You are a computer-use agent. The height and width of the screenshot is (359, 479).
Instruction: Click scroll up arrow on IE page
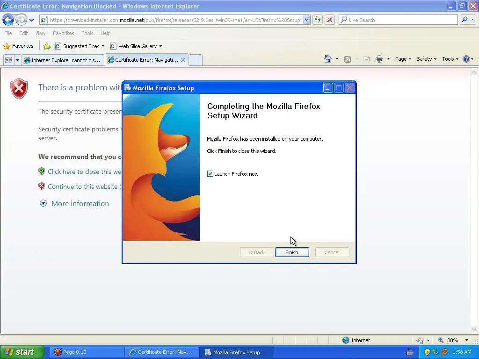(x=474, y=72)
